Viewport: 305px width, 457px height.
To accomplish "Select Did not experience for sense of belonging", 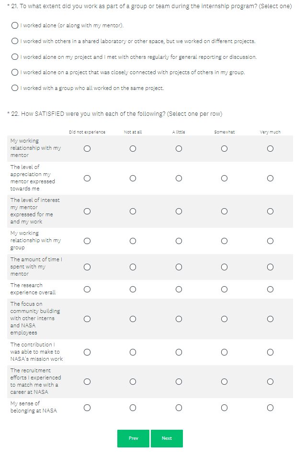I will (x=87, y=408).
